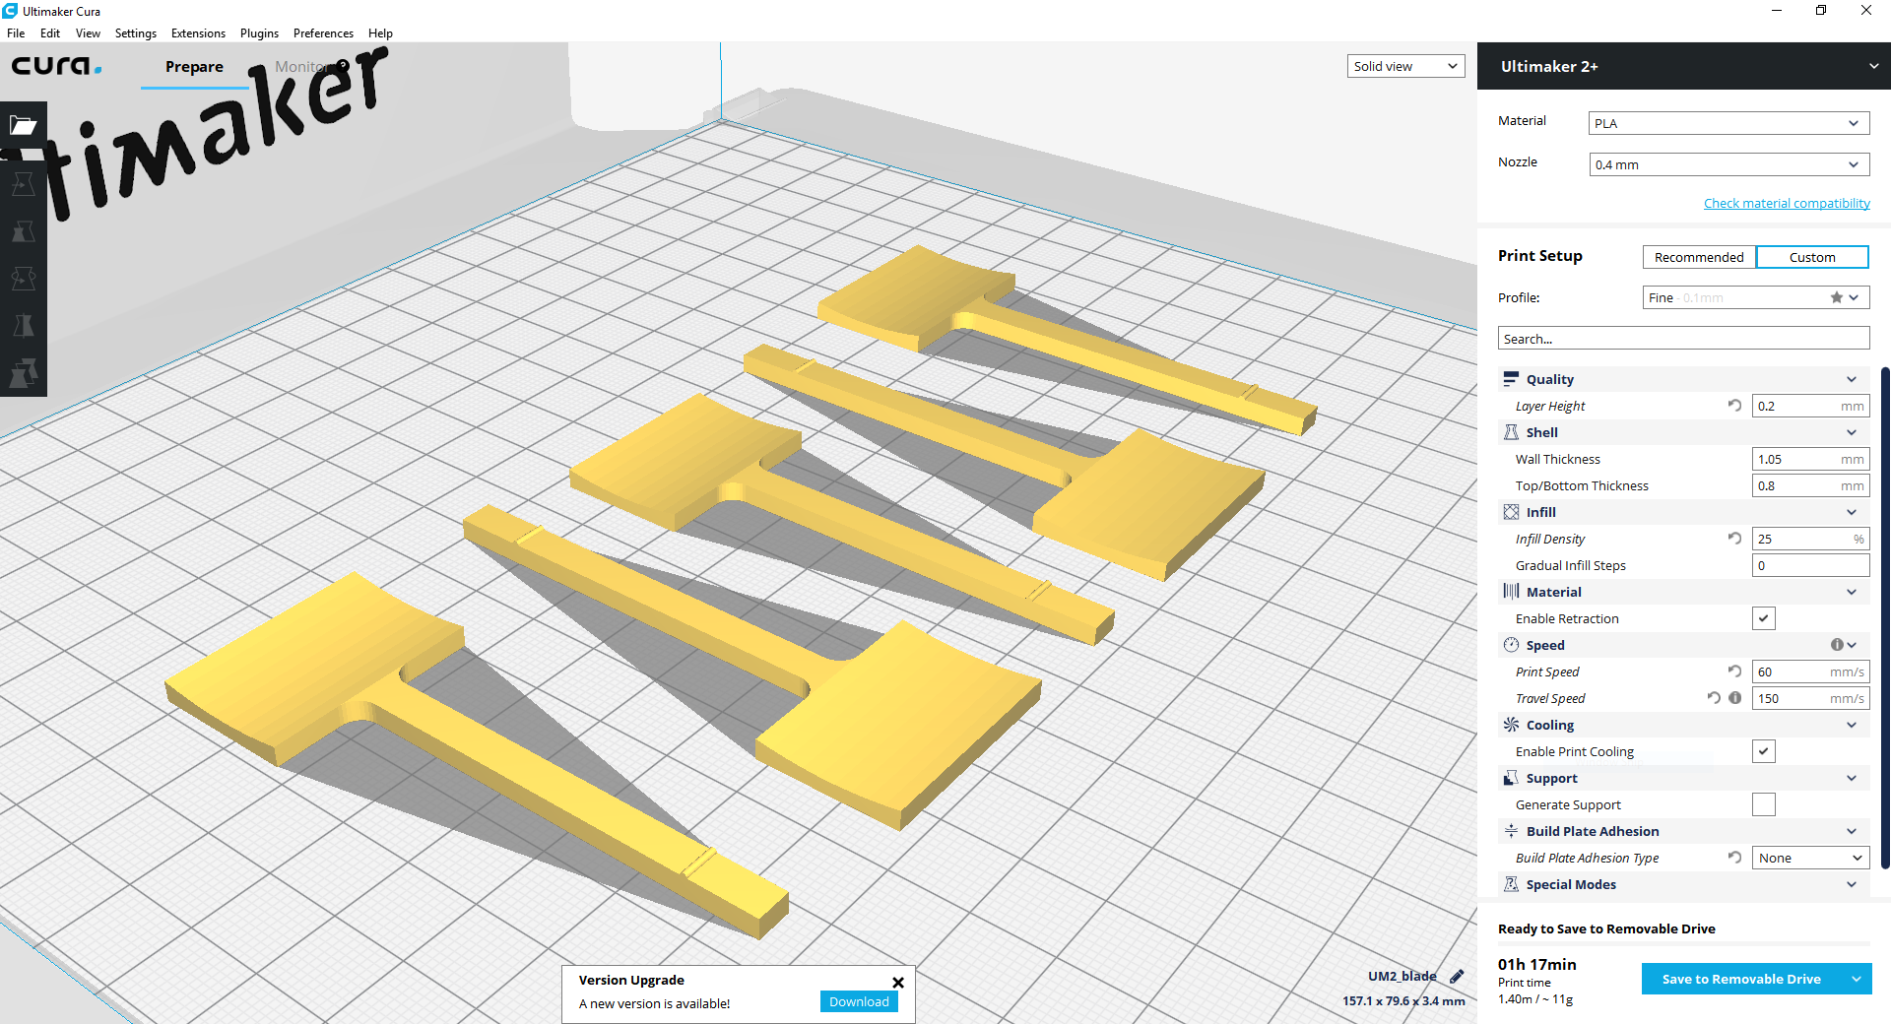Click the Top/Bottom Thickness value field

(1810, 485)
